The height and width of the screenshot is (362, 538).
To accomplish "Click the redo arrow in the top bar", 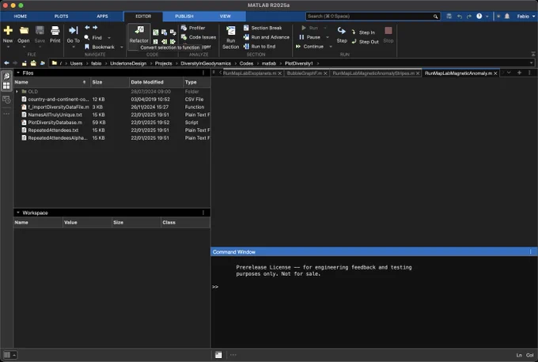I will click(x=469, y=16).
